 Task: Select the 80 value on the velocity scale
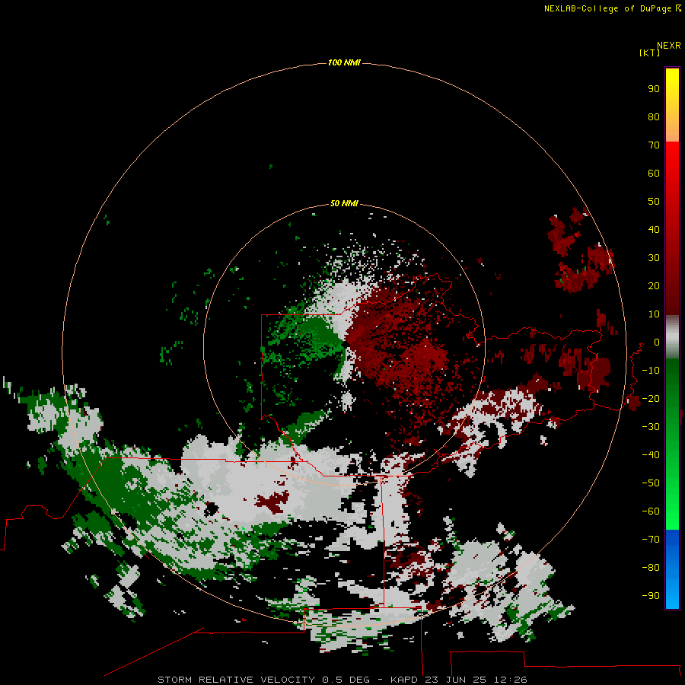(654, 117)
